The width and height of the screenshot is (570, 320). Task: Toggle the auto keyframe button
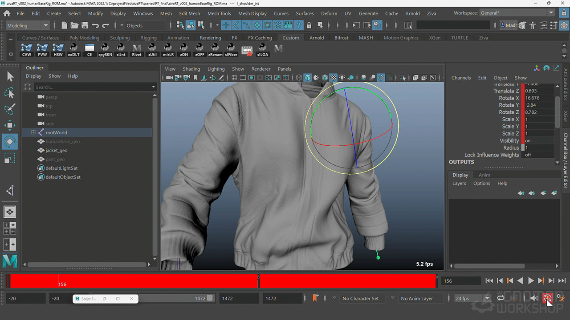click(547, 298)
